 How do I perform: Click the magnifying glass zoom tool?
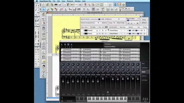(x=89, y=5)
